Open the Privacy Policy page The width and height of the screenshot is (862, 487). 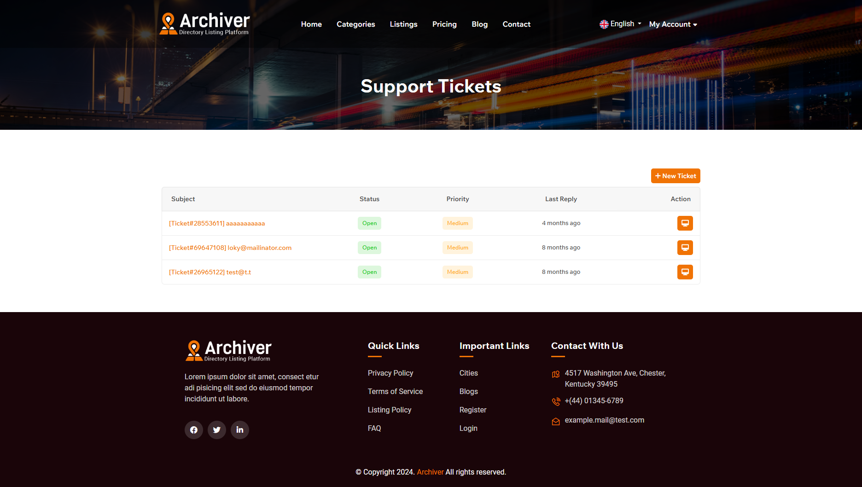pyautogui.click(x=390, y=373)
